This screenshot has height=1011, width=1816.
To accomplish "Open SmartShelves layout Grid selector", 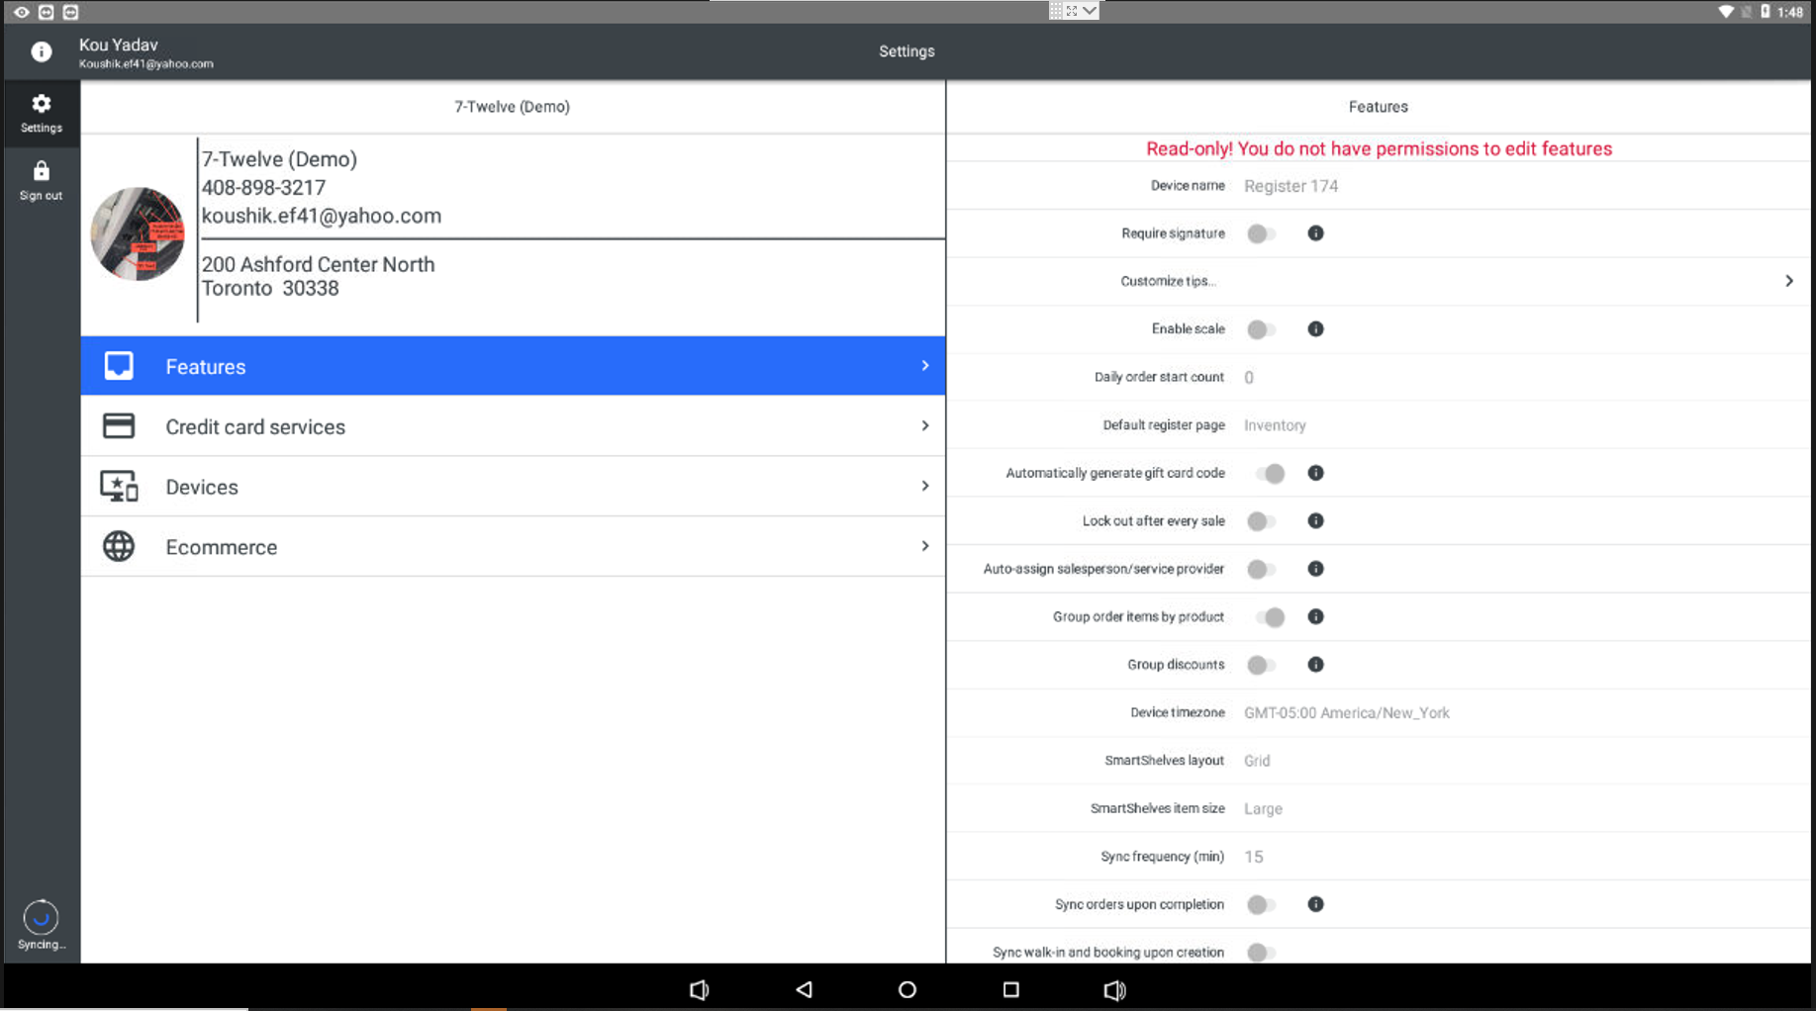I will click(1257, 761).
